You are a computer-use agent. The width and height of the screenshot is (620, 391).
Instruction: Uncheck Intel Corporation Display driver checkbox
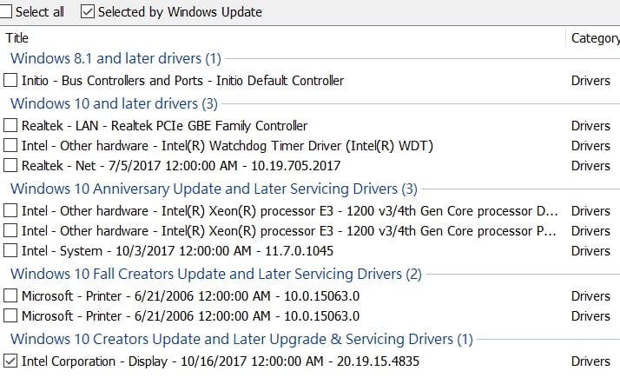pos(10,361)
